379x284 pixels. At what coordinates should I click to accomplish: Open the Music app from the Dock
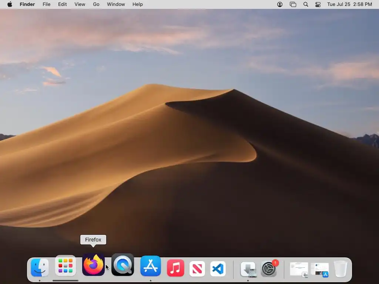(175, 268)
